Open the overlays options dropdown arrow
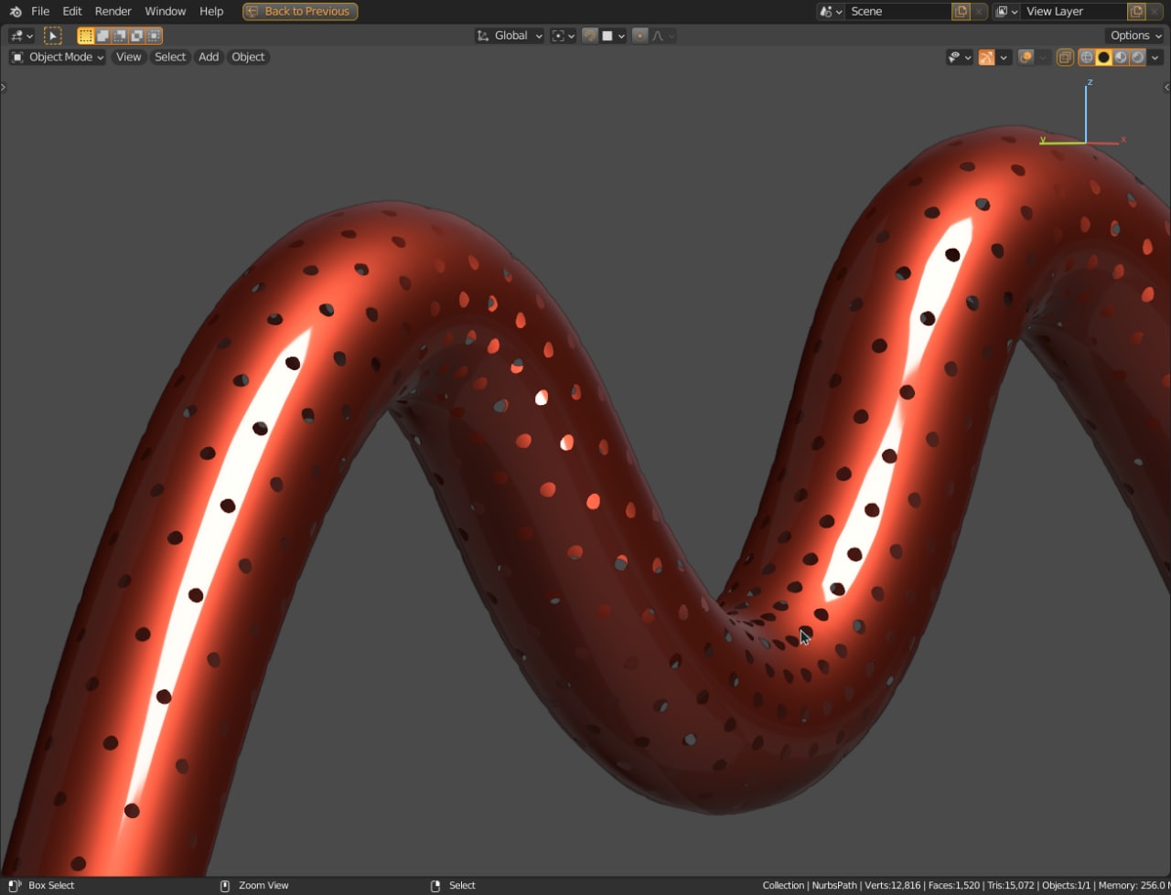Viewport: 1171px width, 895px height. (1043, 57)
